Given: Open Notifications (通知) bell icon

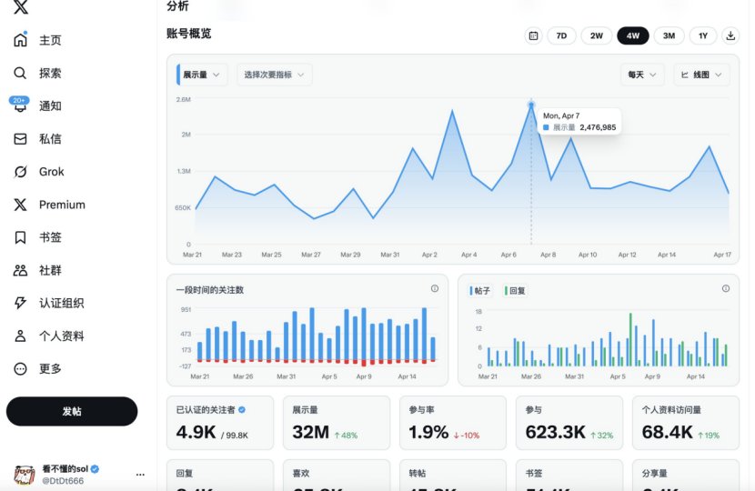Looking at the screenshot, I should (20, 105).
